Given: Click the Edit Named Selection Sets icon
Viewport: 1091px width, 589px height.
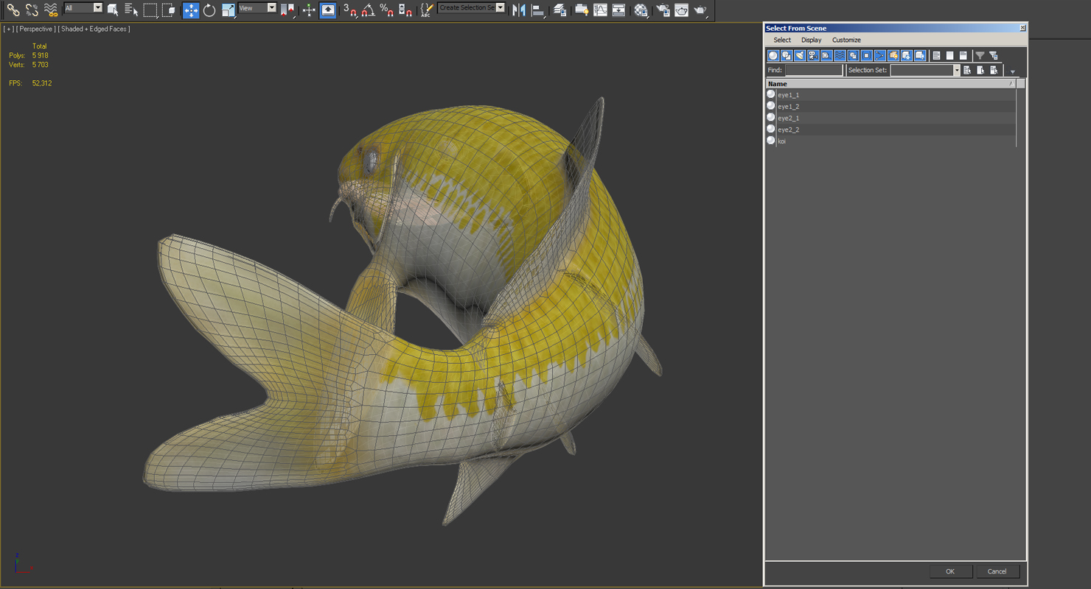Looking at the screenshot, I should pyautogui.click(x=426, y=10).
